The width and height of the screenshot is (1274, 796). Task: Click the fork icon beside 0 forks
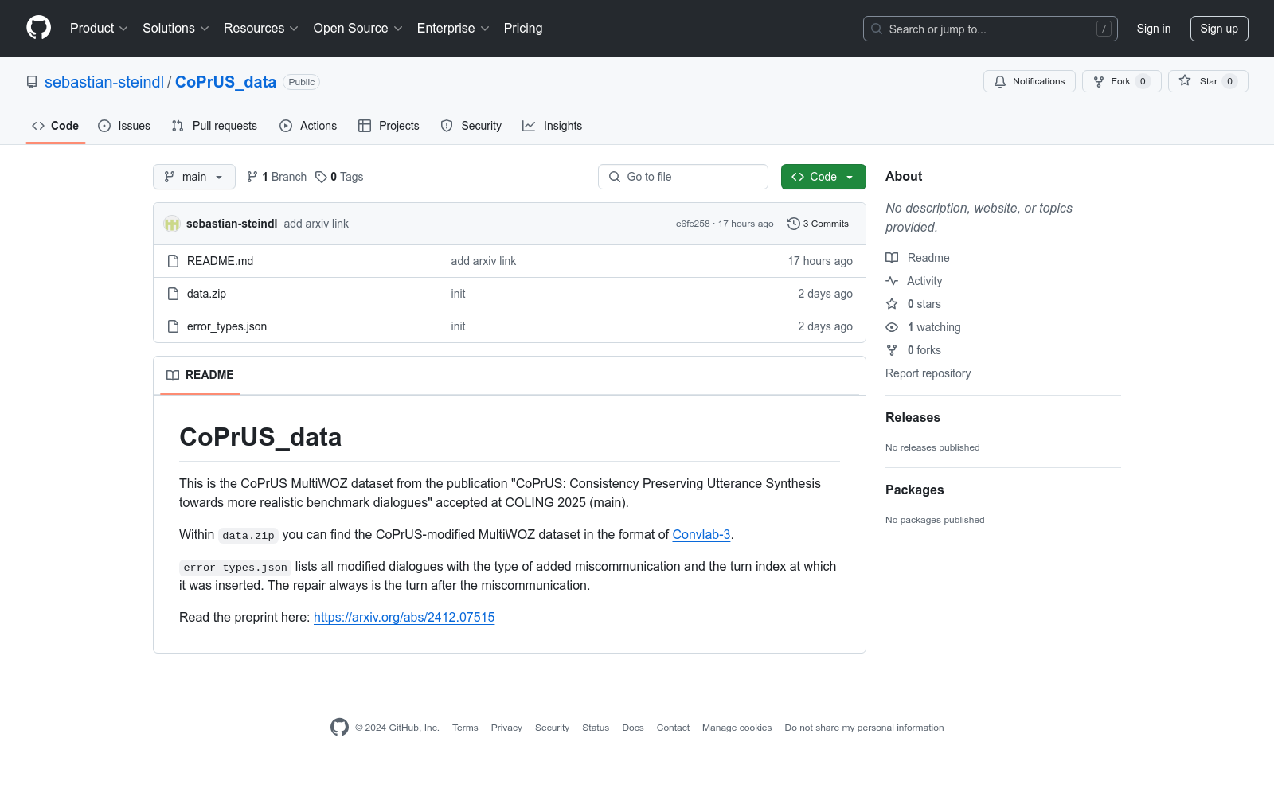[x=892, y=350]
